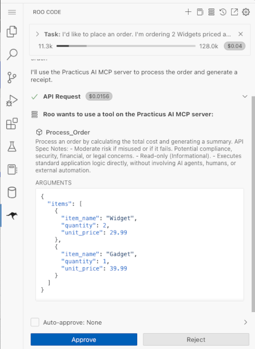This screenshot has height=349, width=255.
Task: Open the notebook icon in the activity bar
Action: point(12,169)
